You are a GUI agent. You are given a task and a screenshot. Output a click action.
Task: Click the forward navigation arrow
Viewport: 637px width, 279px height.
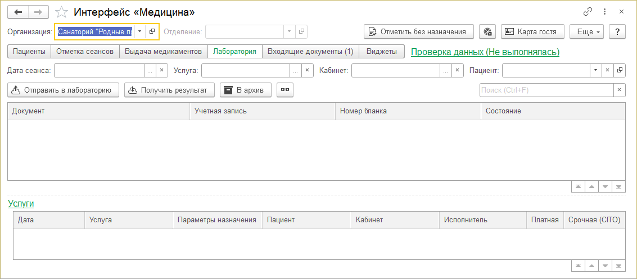click(x=38, y=12)
